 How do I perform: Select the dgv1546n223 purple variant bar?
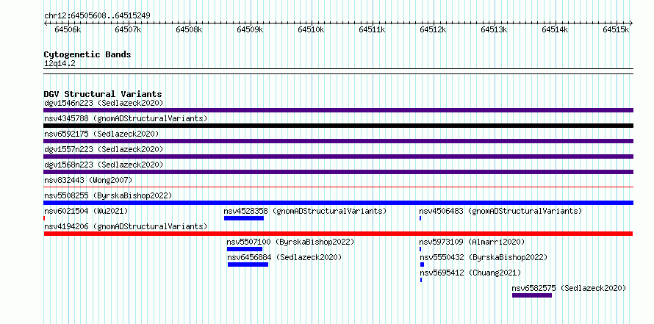click(x=338, y=110)
